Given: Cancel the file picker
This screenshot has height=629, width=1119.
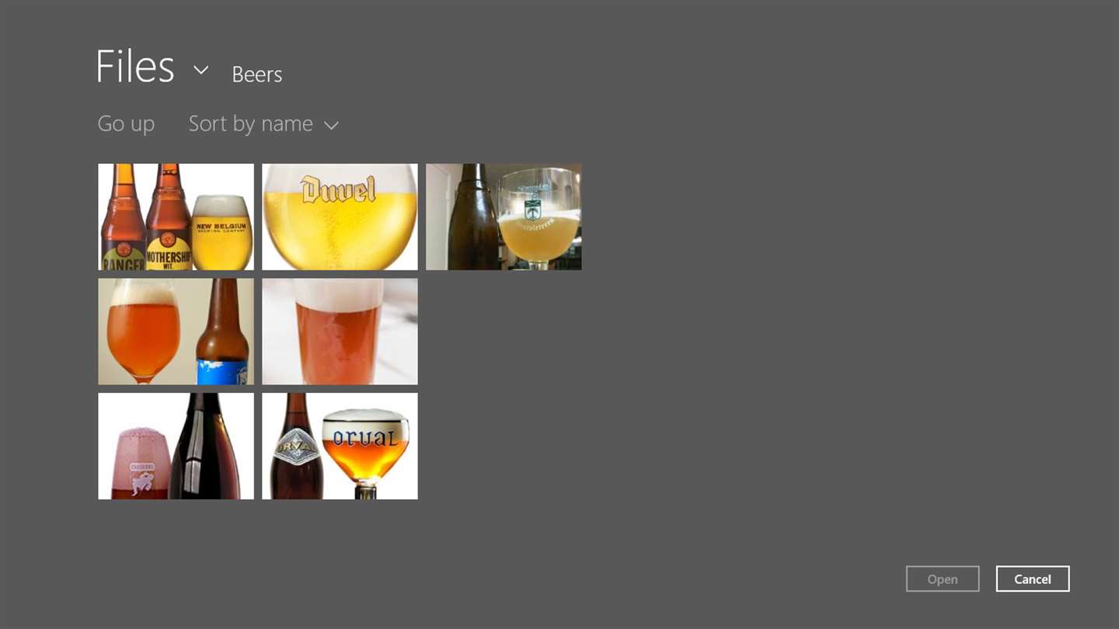Looking at the screenshot, I should click(1033, 579).
